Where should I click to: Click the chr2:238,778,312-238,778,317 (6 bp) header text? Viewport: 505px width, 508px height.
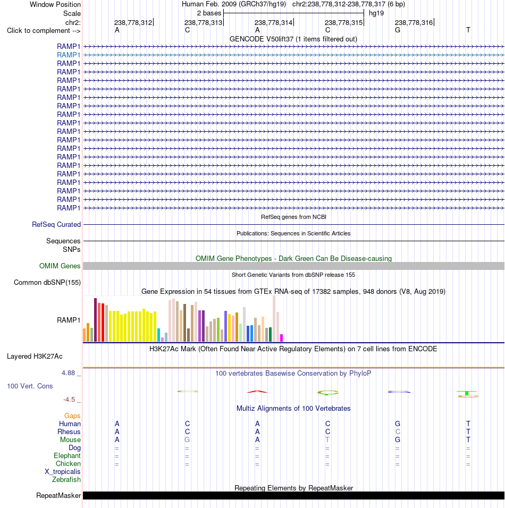point(348,4)
